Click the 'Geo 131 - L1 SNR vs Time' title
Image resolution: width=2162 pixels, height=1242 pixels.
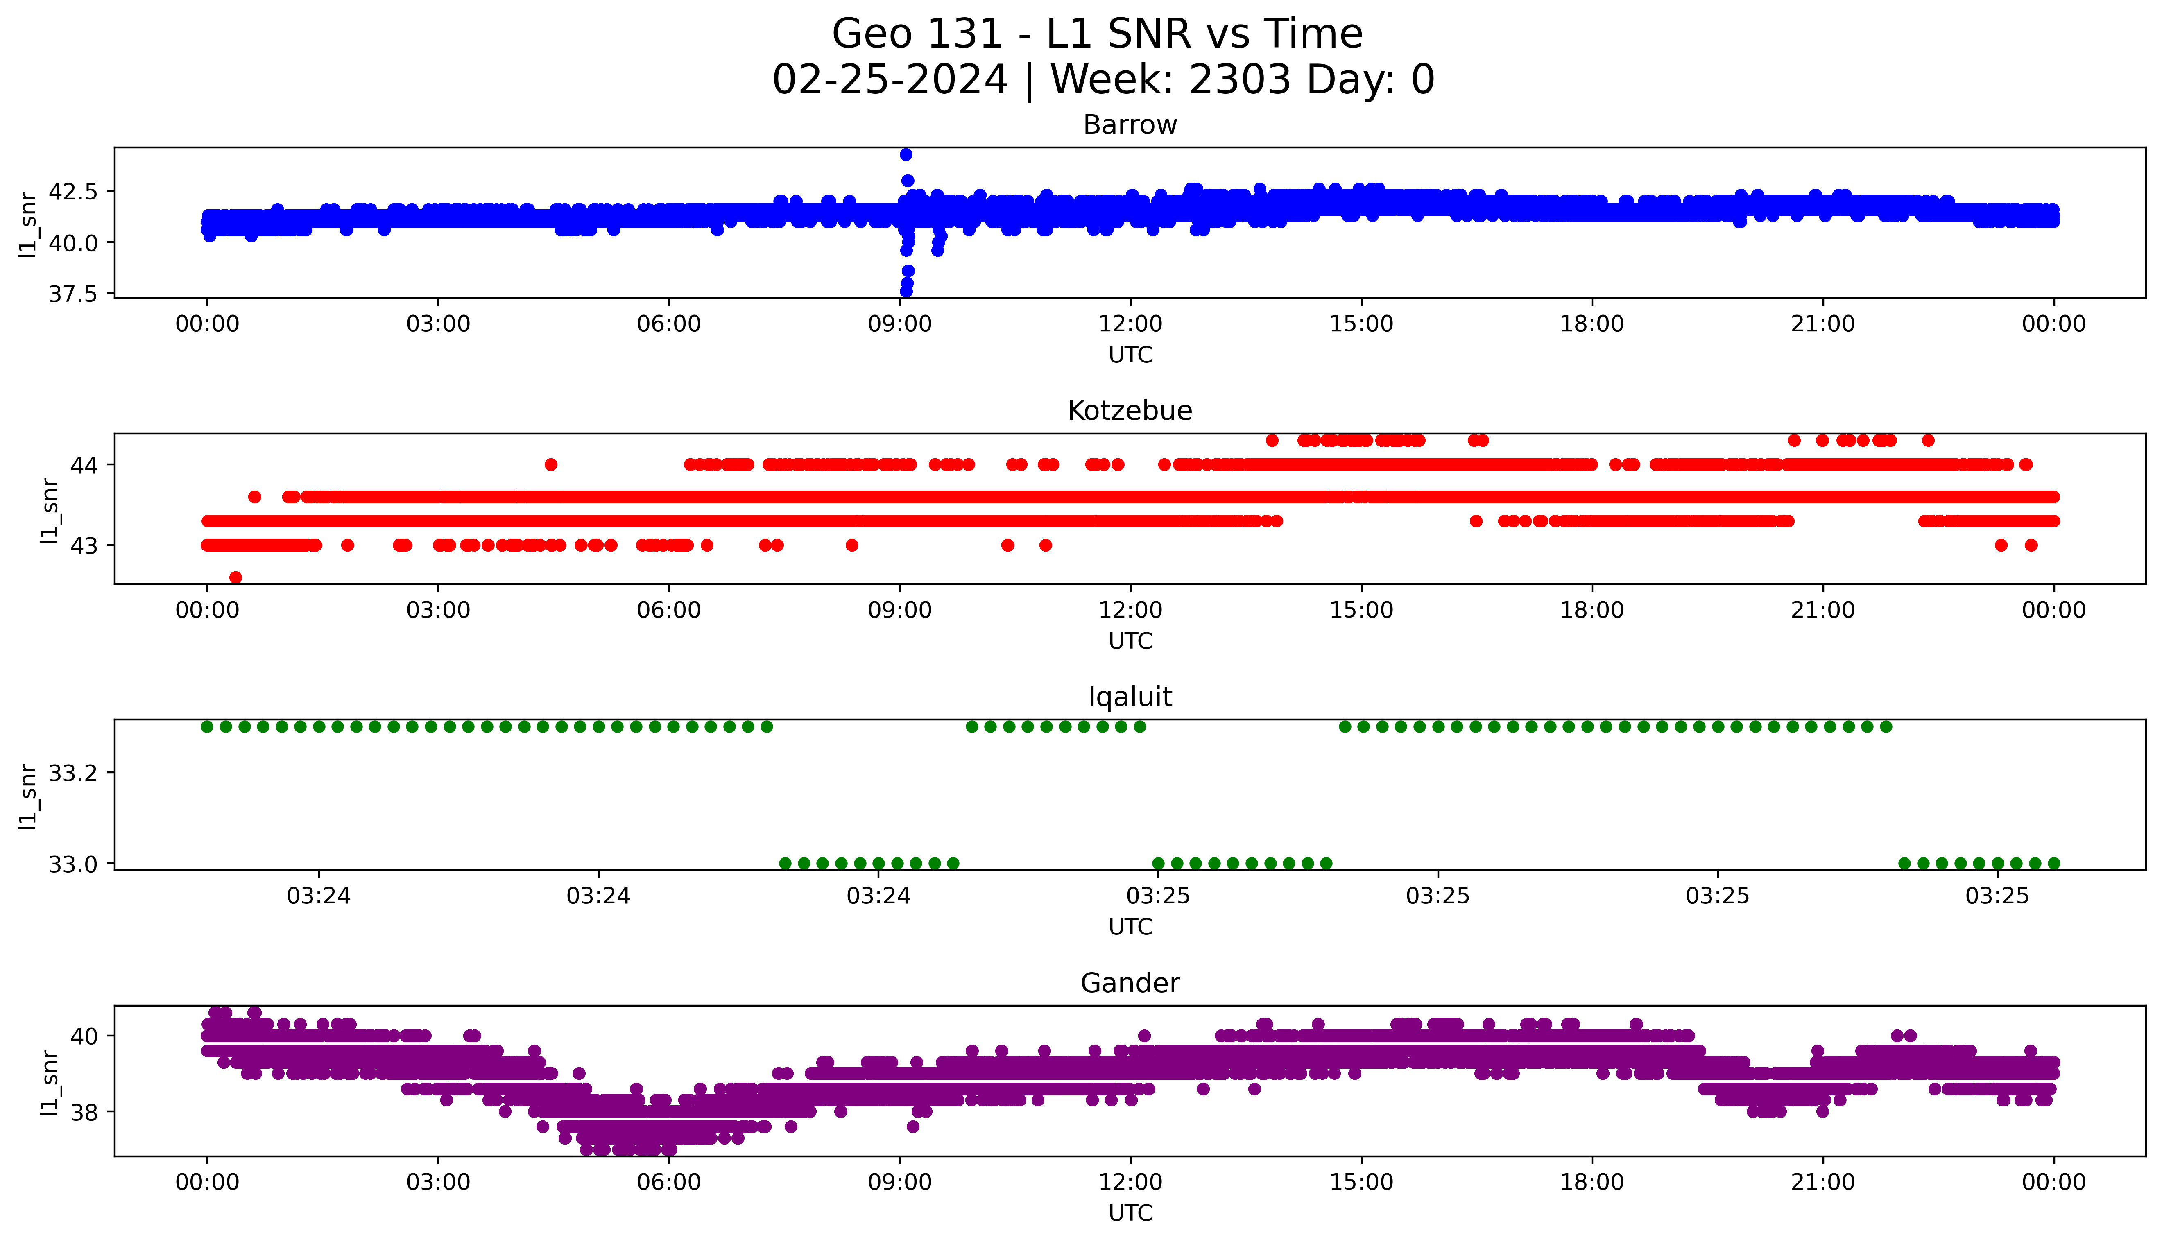[1097, 34]
